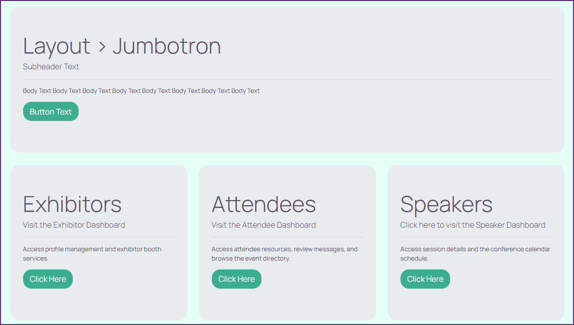Click the exhibitor booth services description

[x=92, y=254]
